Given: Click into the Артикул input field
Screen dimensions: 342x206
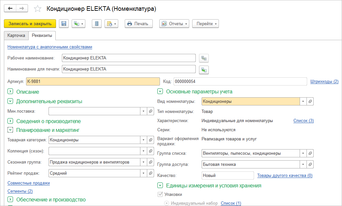Looking at the screenshot, I should click(x=93, y=81).
